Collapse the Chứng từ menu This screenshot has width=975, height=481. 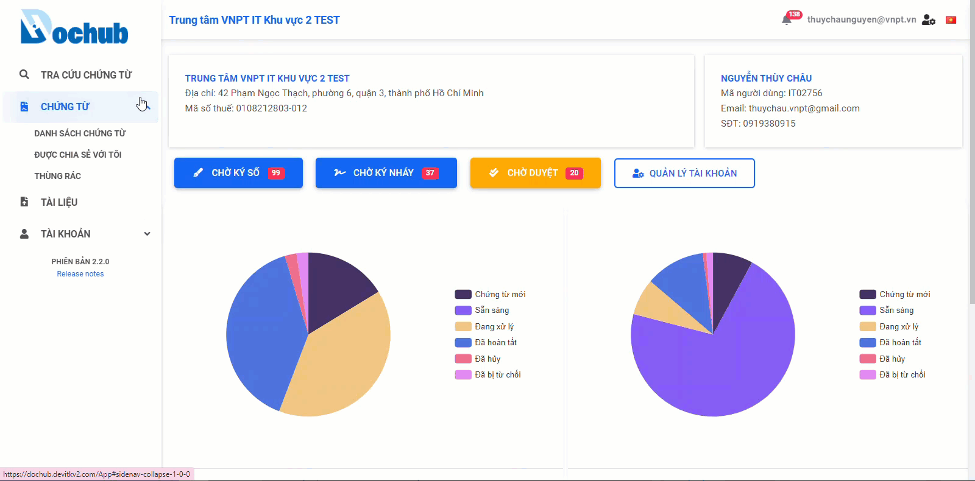click(x=80, y=107)
